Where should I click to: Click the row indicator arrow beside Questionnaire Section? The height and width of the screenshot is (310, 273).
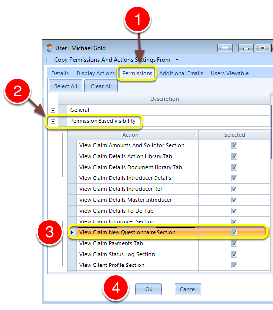(x=72, y=232)
